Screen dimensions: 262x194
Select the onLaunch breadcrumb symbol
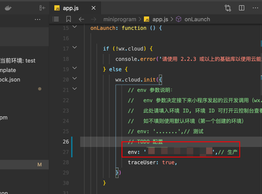point(197,19)
